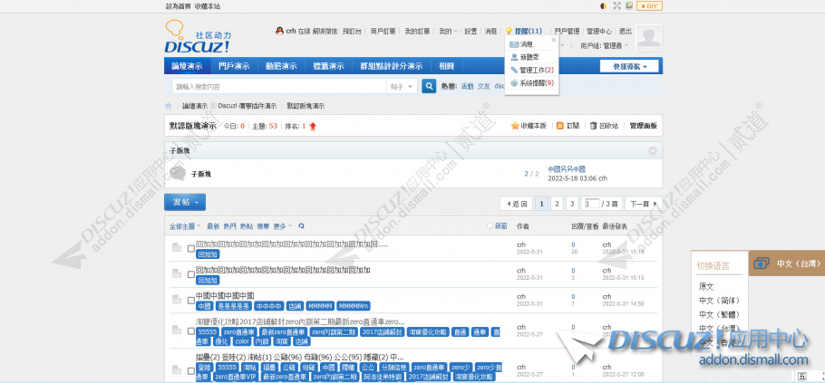Click the refresh icon beside 更多

coord(301,225)
